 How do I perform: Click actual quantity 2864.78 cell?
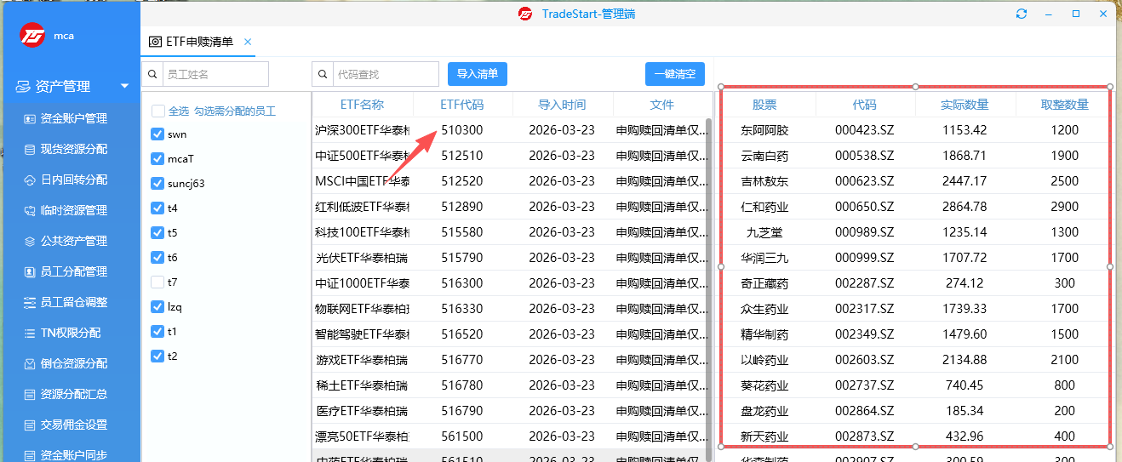coord(965,207)
